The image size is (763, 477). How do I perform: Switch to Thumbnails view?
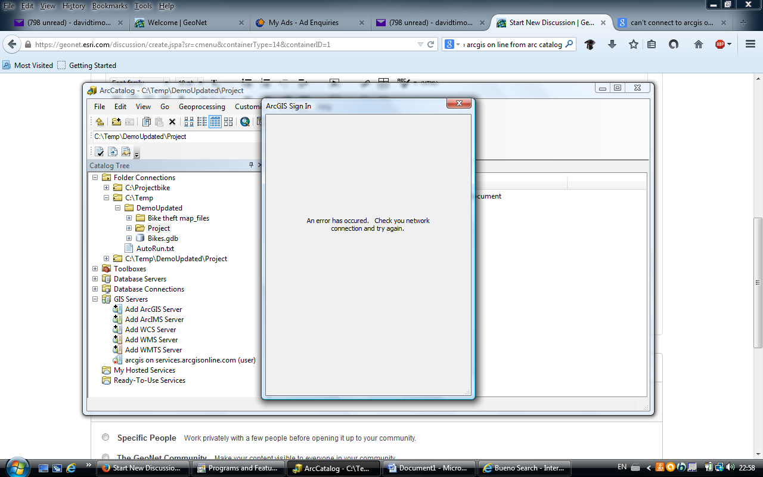click(x=228, y=122)
